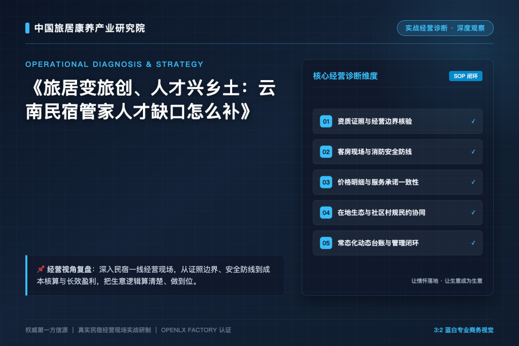Viewport: 519px width, 346px height.
Task: Click the 3:2 蓝白专业商务视觉 footer label
Action: [464, 330]
